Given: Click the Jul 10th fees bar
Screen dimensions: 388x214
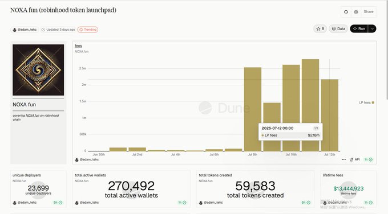Looking at the screenshot, I should point(291,108).
